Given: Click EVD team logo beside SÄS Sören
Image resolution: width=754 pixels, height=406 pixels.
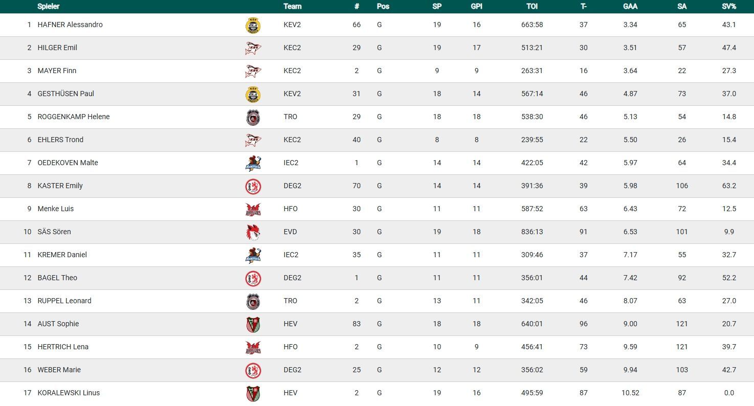Looking at the screenshot, I should pos(253,232).
